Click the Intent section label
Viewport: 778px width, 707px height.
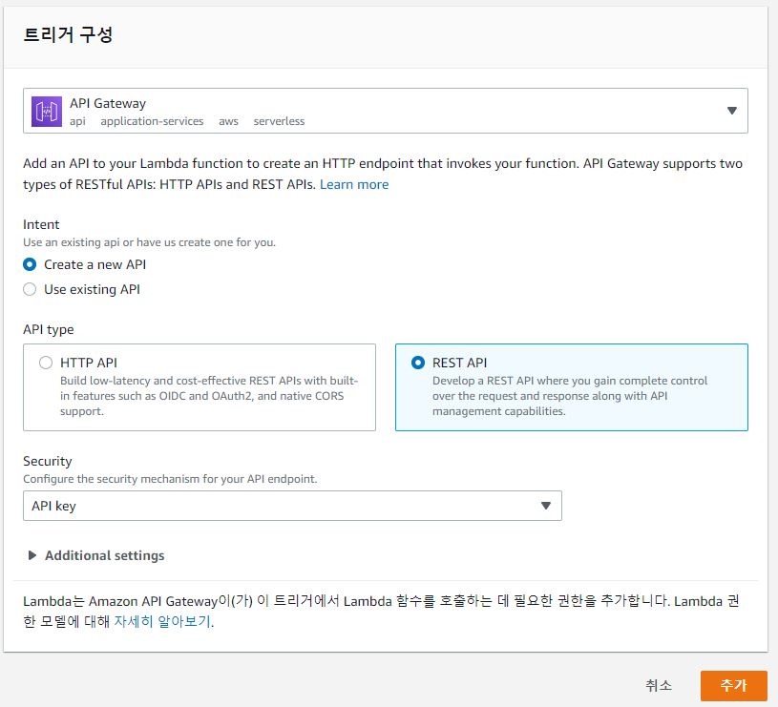coord(41,224)
